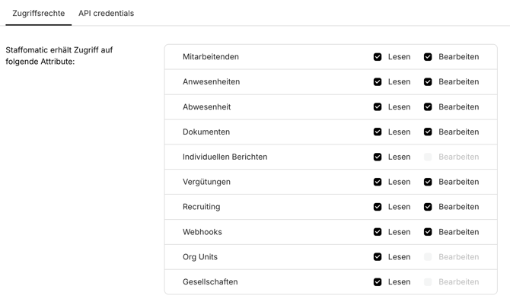Toggle Bearbeiten permission for Recruiting

tap(428, 207)
